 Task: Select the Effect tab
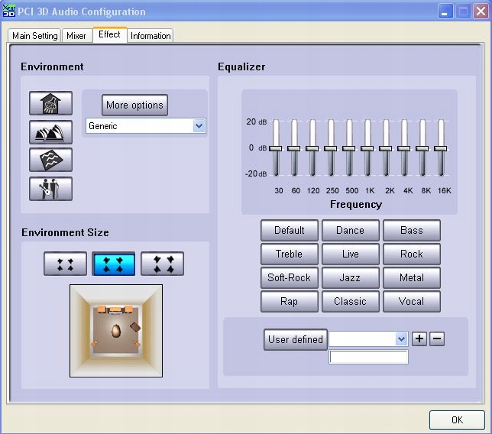click(x=109, y=34)
